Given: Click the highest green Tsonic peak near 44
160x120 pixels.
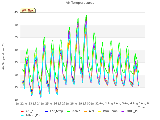Looking at the screenshot, I should [86, 15].
